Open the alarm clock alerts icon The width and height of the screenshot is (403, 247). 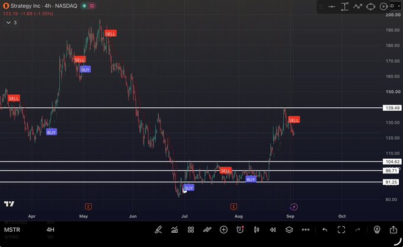240,230
